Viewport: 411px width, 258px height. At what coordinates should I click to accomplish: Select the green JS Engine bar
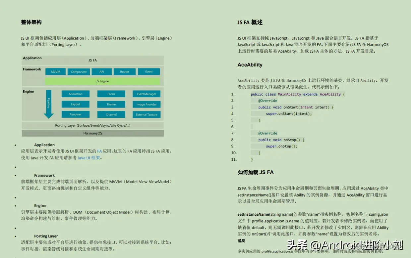point(102,81)
